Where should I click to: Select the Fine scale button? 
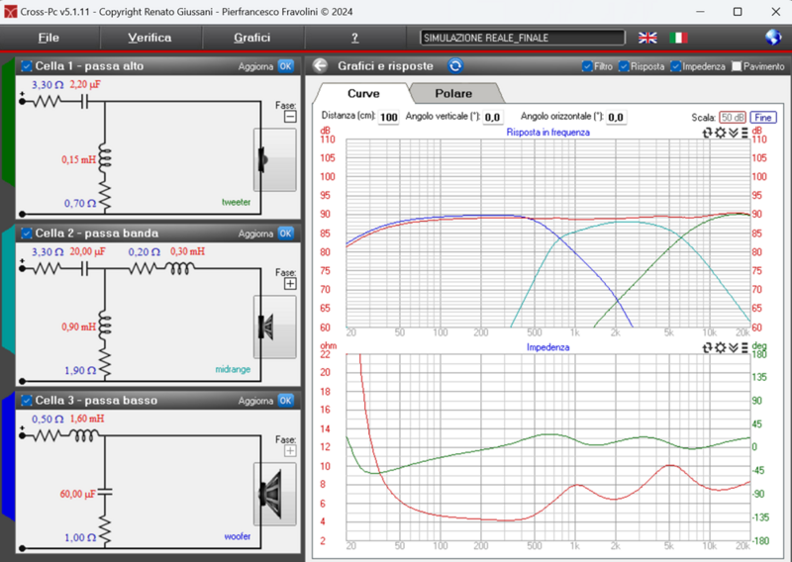click(x=762, y=117)
